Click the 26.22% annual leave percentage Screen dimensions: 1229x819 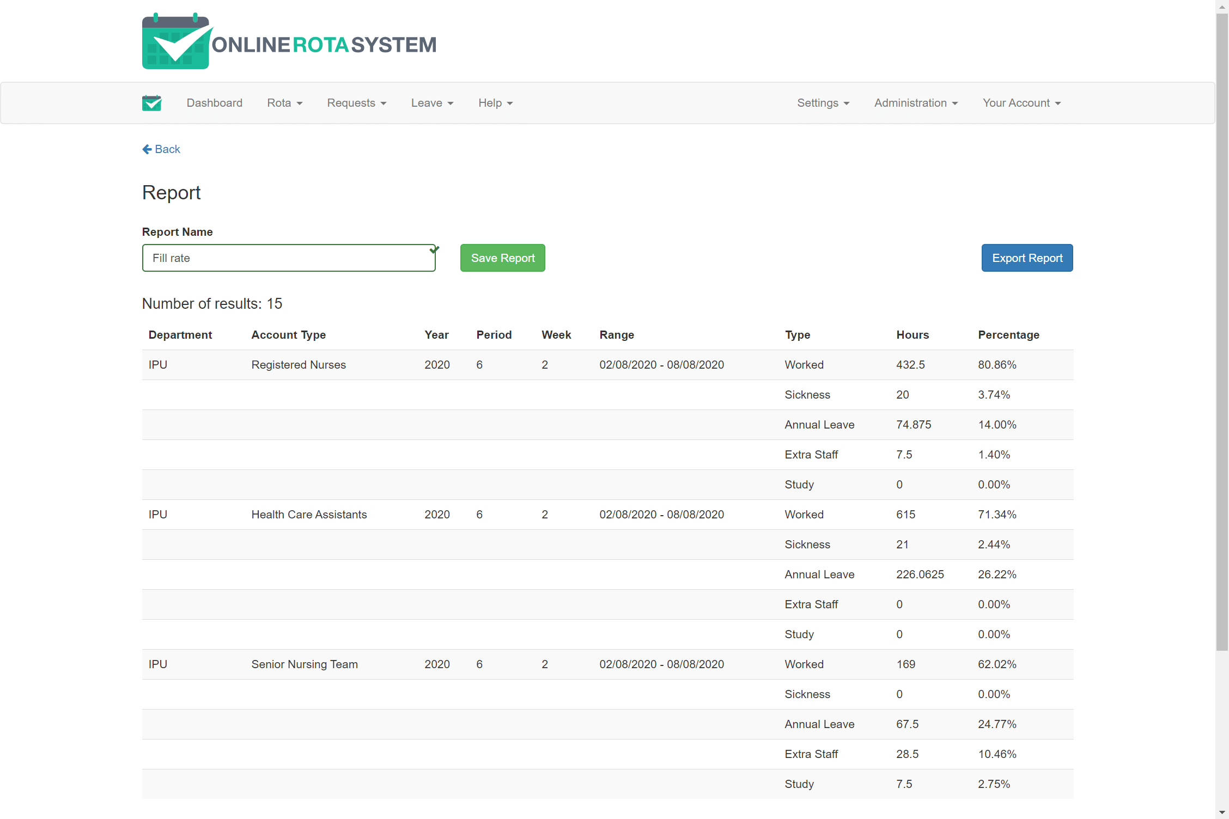997,574
